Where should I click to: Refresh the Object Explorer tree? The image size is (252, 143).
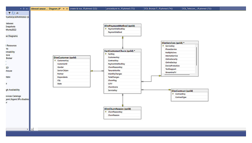(x=13, y=13)
